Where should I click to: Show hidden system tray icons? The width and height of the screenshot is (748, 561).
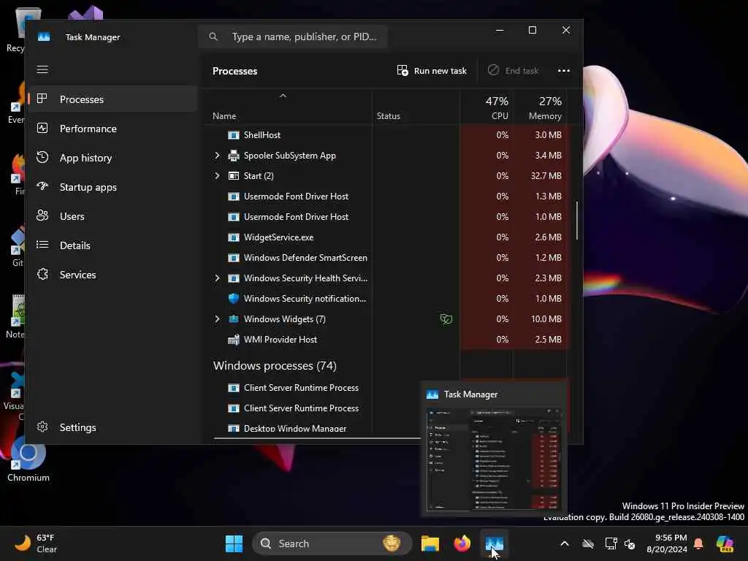coord(565,543)
